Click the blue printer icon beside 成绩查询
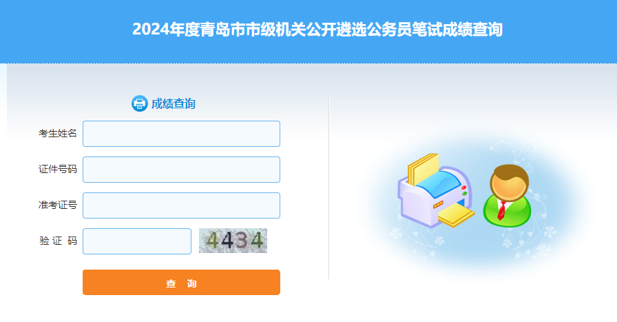Image resolution: width=617 pixels, height=322 pixels. point(139,103)
